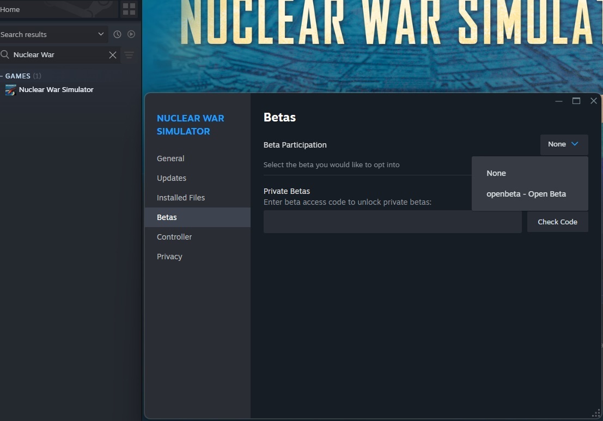
Task: Open recent games with the clock icon
Action: (117, 34)
